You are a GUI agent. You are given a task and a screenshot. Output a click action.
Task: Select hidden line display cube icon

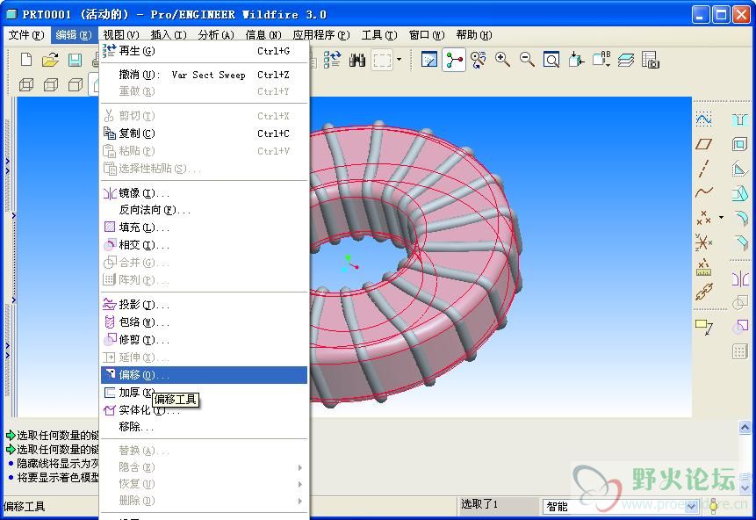point(51,85)
